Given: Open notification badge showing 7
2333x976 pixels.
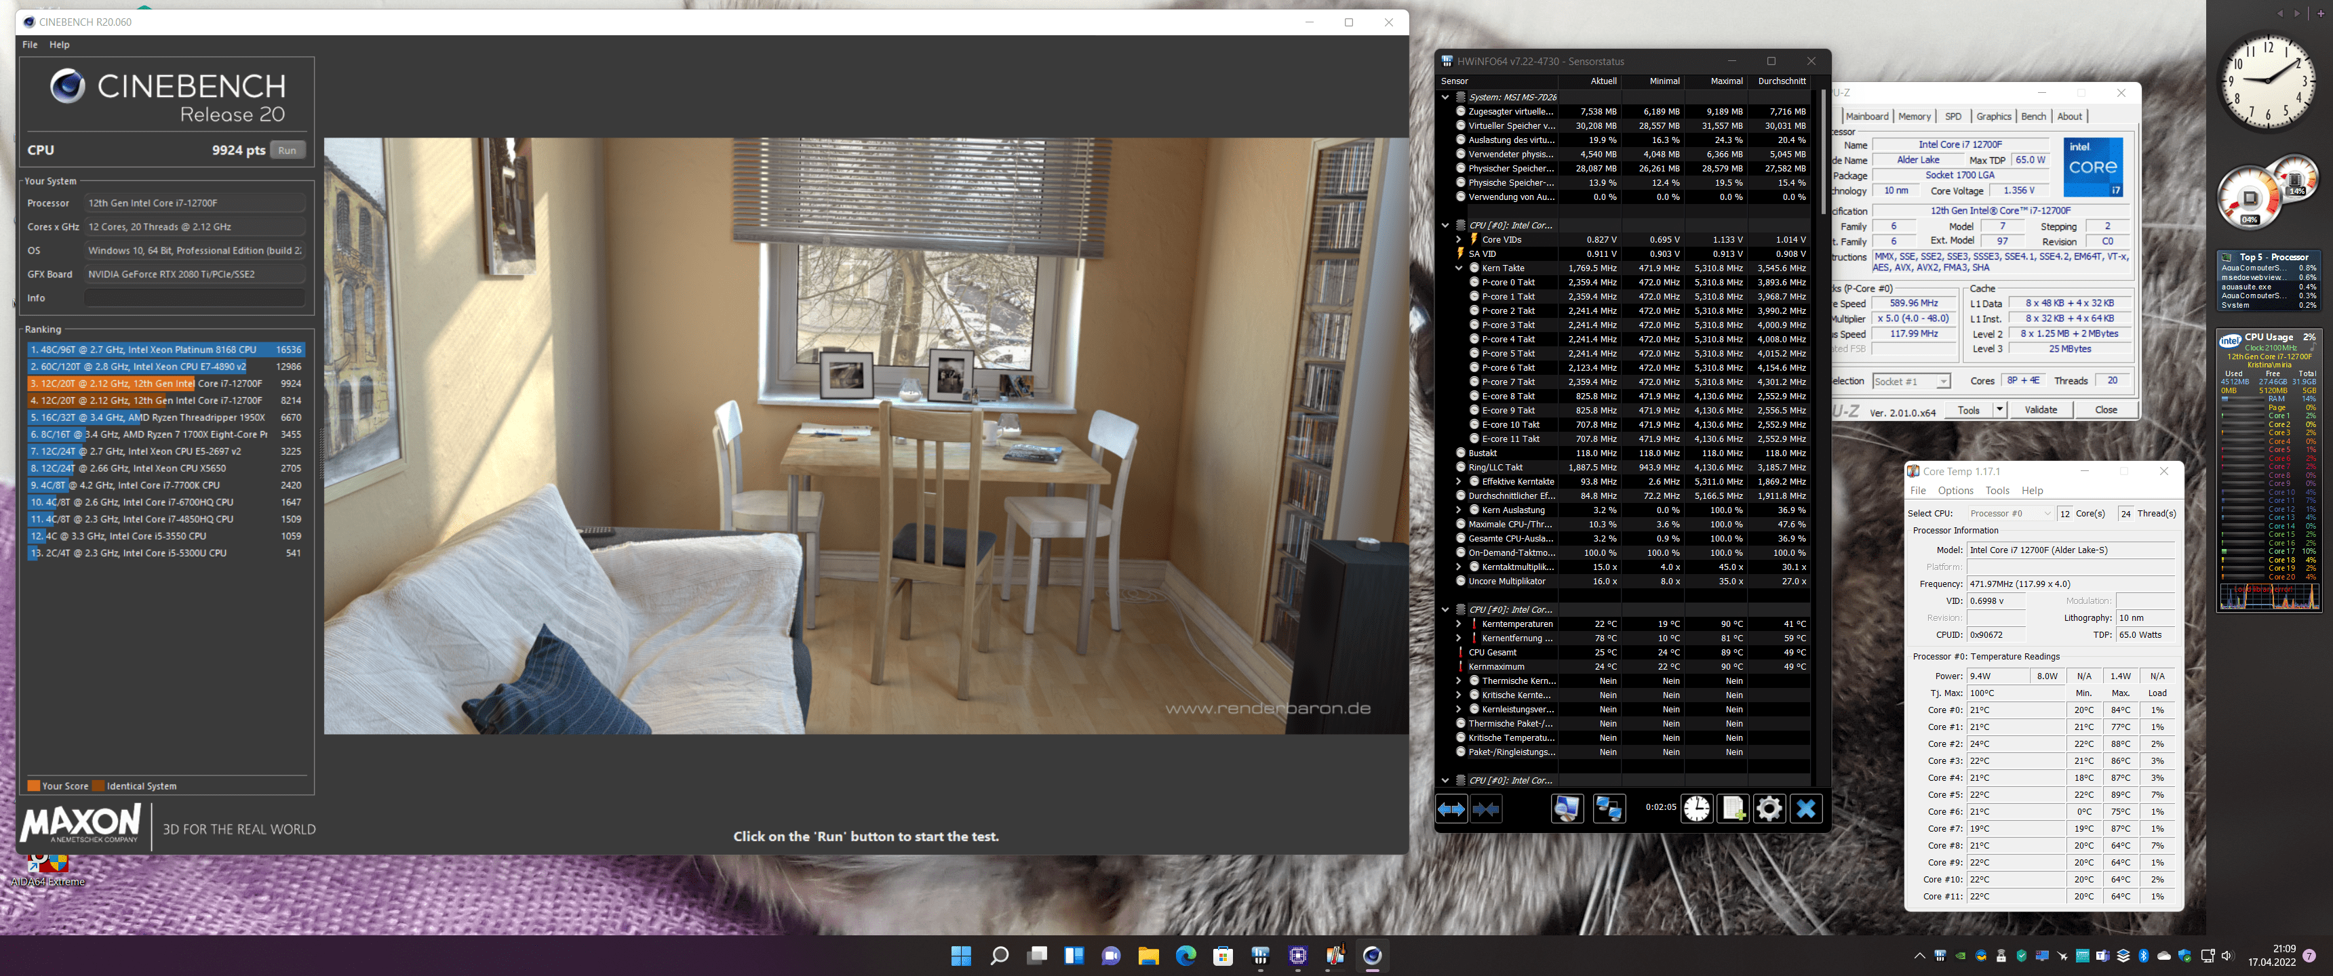Looking at the screenshot, I should click(x=2309, y=956).
